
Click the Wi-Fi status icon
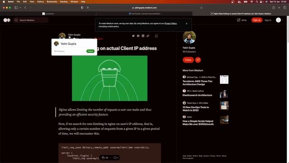click(x=252, y=2)
